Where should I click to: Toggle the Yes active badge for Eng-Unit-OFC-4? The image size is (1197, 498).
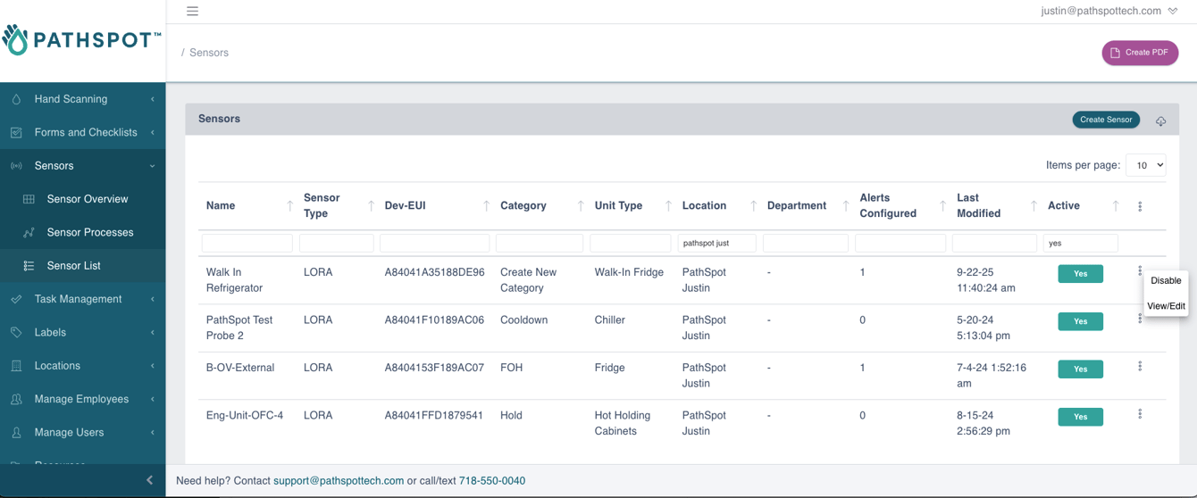click(1080, 417)
